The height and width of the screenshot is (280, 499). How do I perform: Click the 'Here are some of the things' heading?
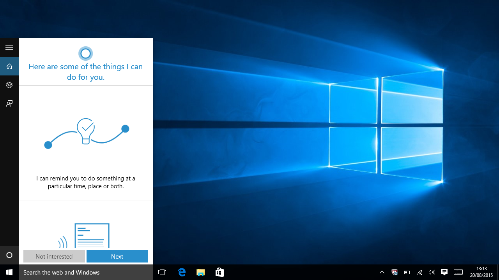point(86,72)
